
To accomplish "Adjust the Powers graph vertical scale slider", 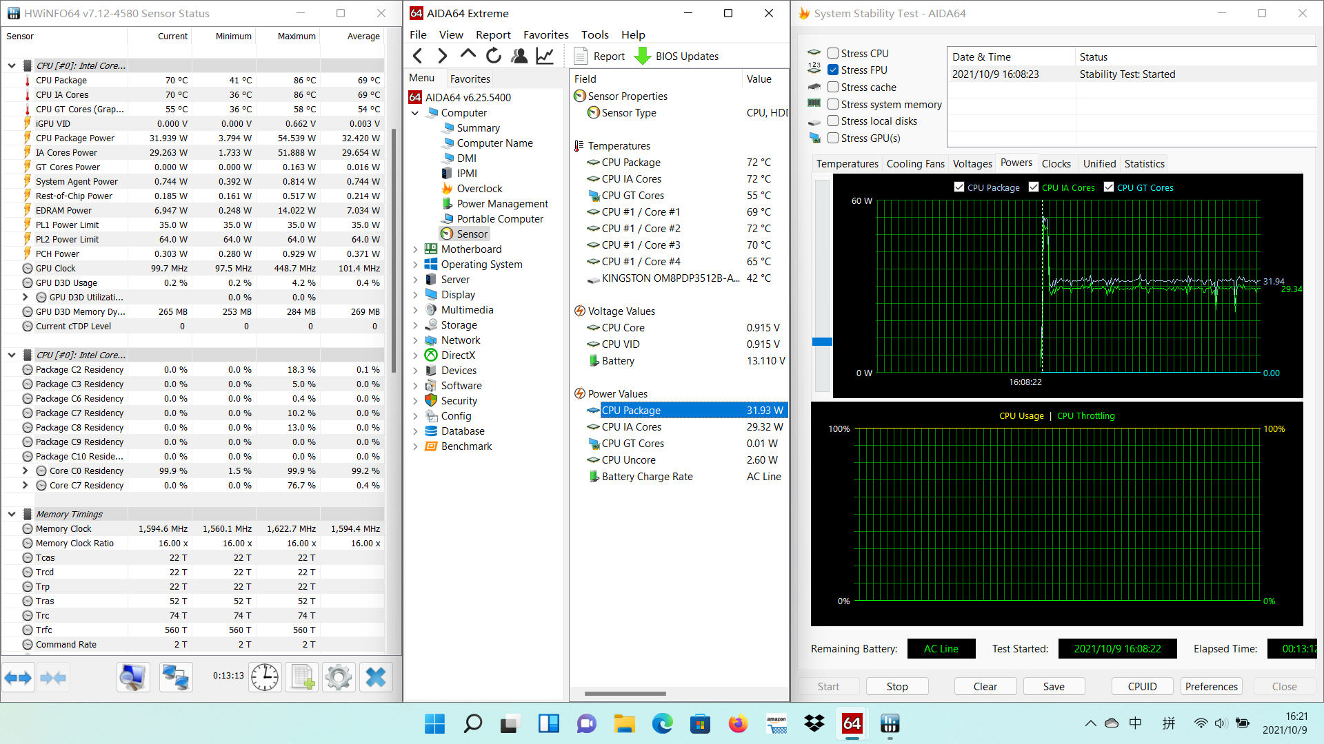I will (x=822, y=341).
